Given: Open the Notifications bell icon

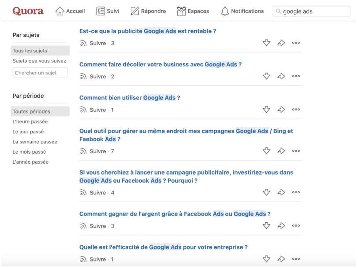Looking at the screenshot, I should click(225, 11).
